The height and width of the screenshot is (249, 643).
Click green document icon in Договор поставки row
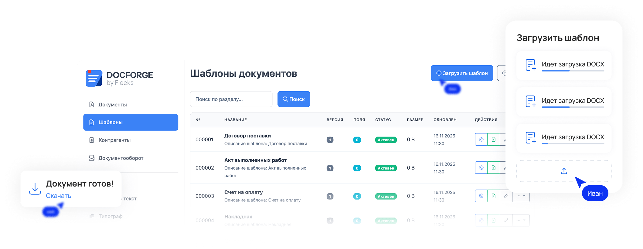click(x=494, y=140)
